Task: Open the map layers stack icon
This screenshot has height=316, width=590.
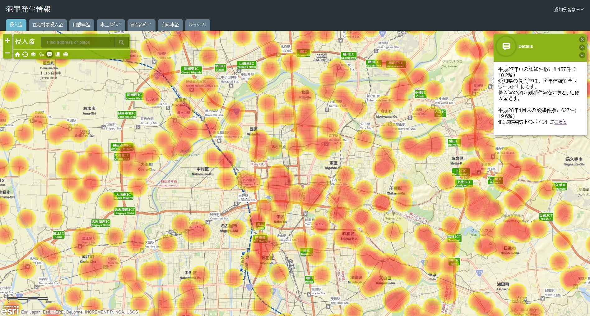Action: tap(33, 54)
